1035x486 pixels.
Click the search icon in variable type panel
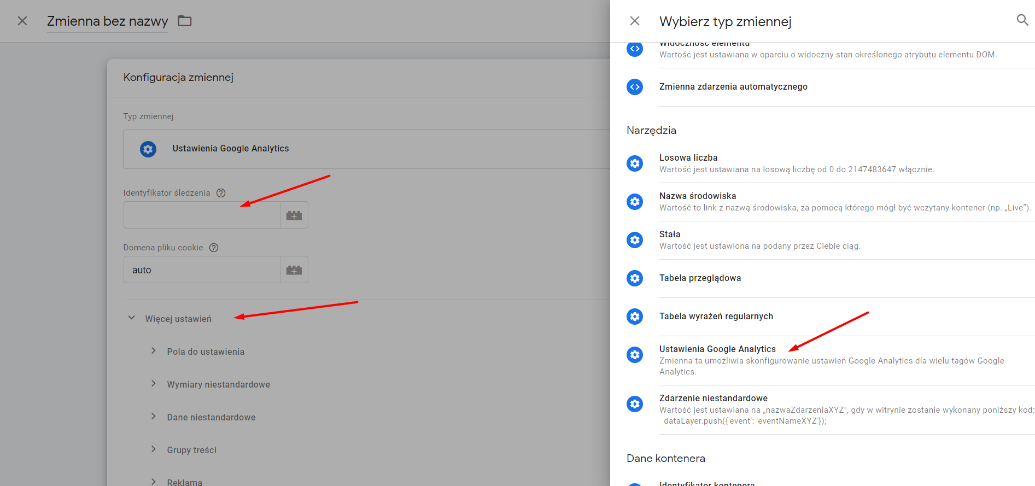click(x=1022, y=20)
